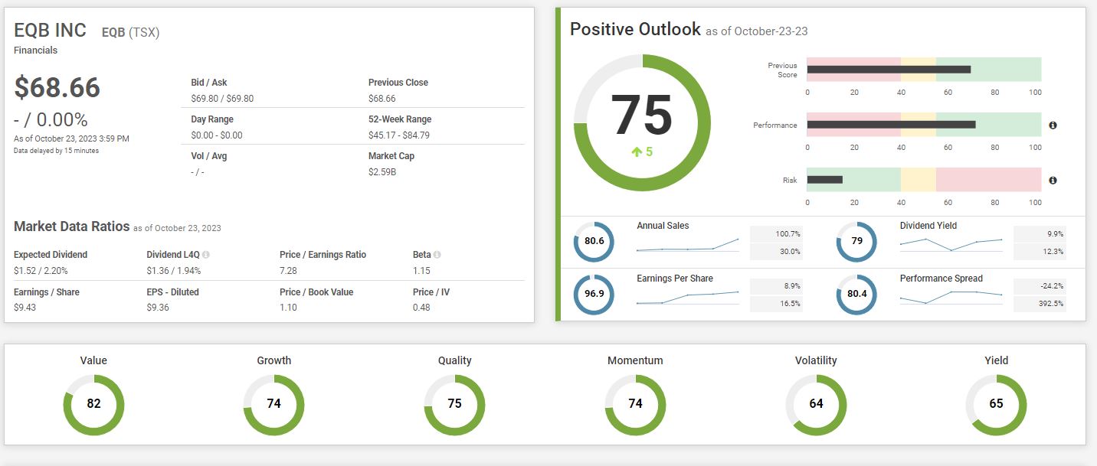Click the Financials sector label
The image size is (1097, 466).
(36, 51)
